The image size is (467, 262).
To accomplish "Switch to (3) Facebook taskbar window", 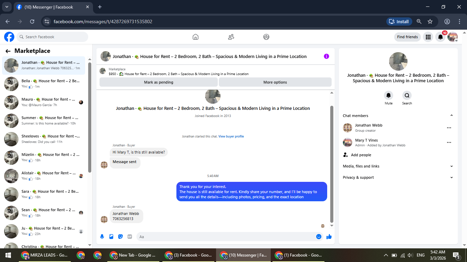I will click(189, 255).
